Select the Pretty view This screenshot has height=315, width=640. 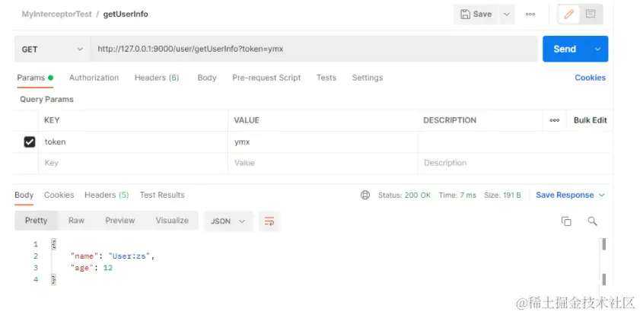pyautogui.click(x=37, y=221)
